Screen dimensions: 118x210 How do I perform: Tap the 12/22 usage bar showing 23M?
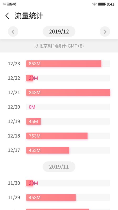pos(68,78)
